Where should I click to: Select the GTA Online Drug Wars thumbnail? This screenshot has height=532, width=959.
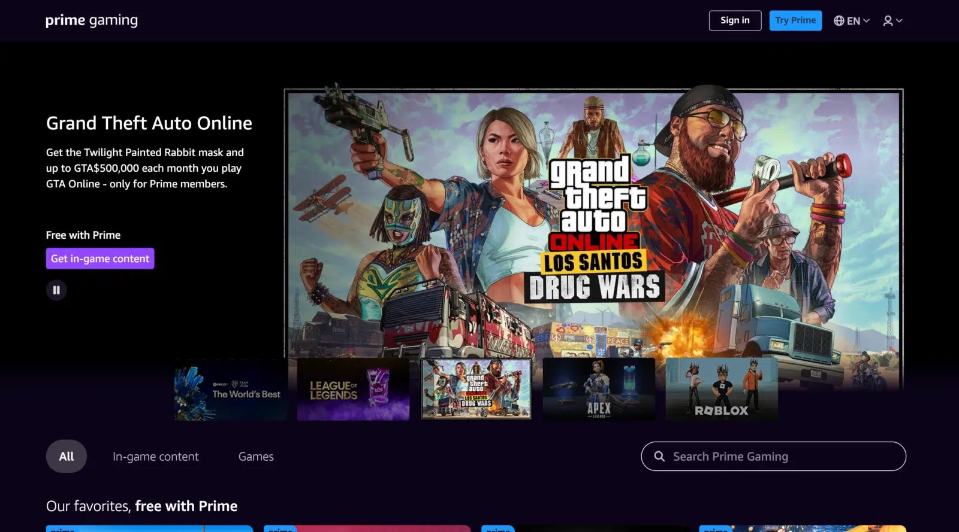point(477,389)
